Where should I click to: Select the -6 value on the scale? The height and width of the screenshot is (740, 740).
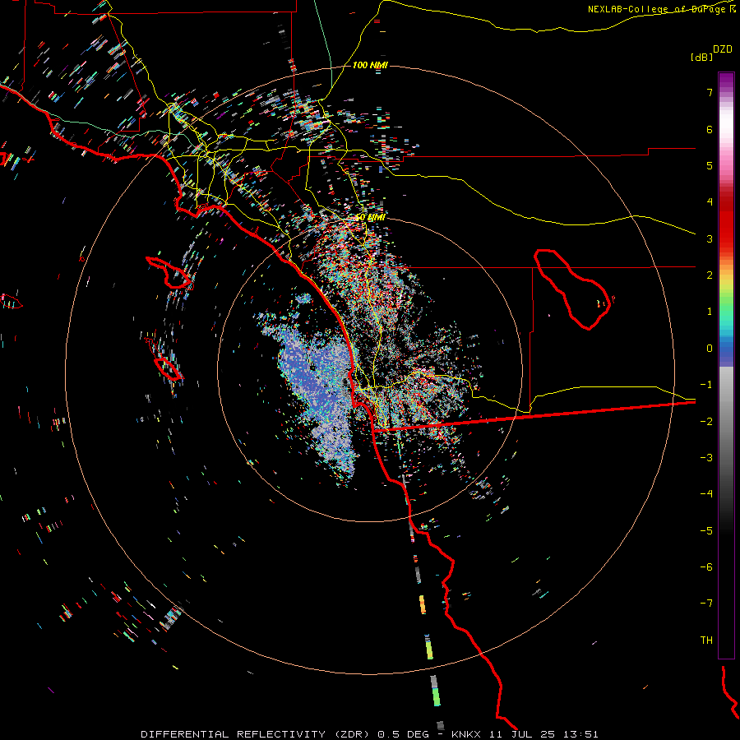tap(706, 567)
